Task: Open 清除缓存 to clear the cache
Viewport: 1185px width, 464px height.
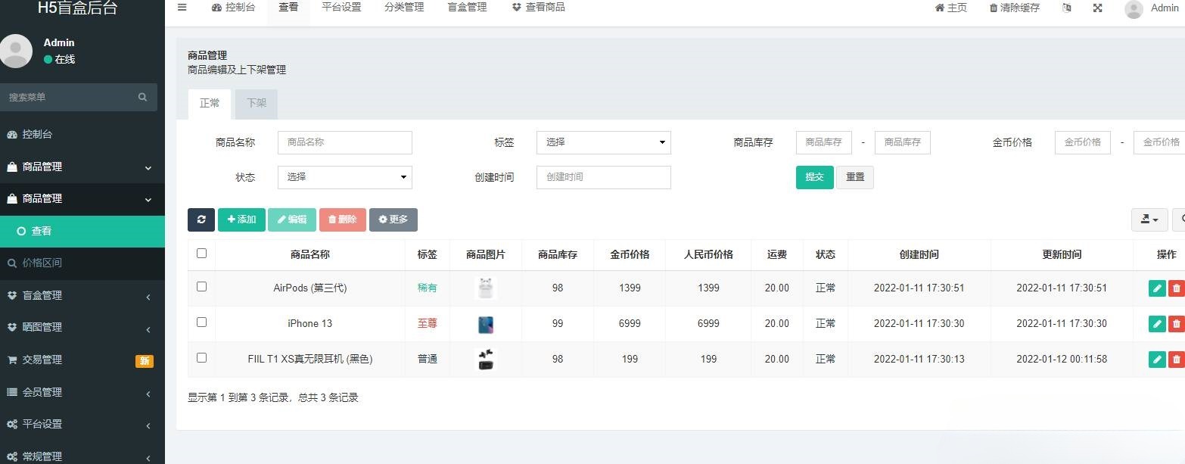Action: click(x=1014, y=8)
